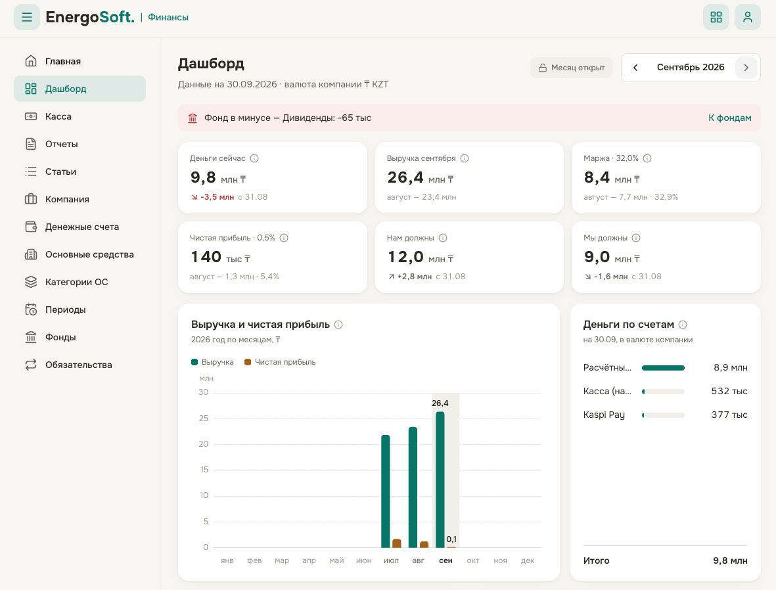Navigate to Отчеты
The height and width of the screenshot is (590, 776).
[80, 144]
